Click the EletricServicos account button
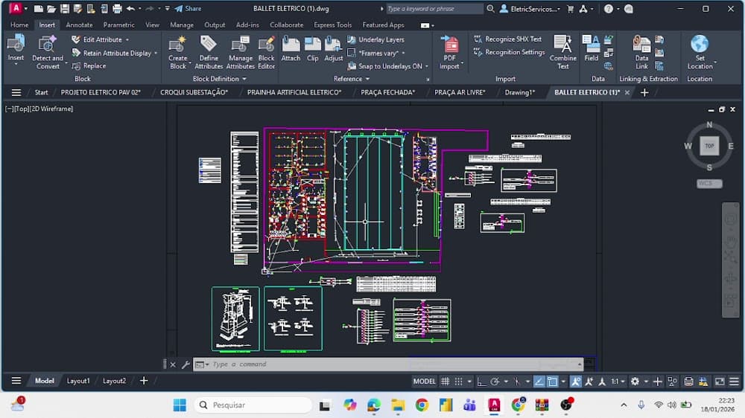 pyautogui.click(x=530, y=8)
